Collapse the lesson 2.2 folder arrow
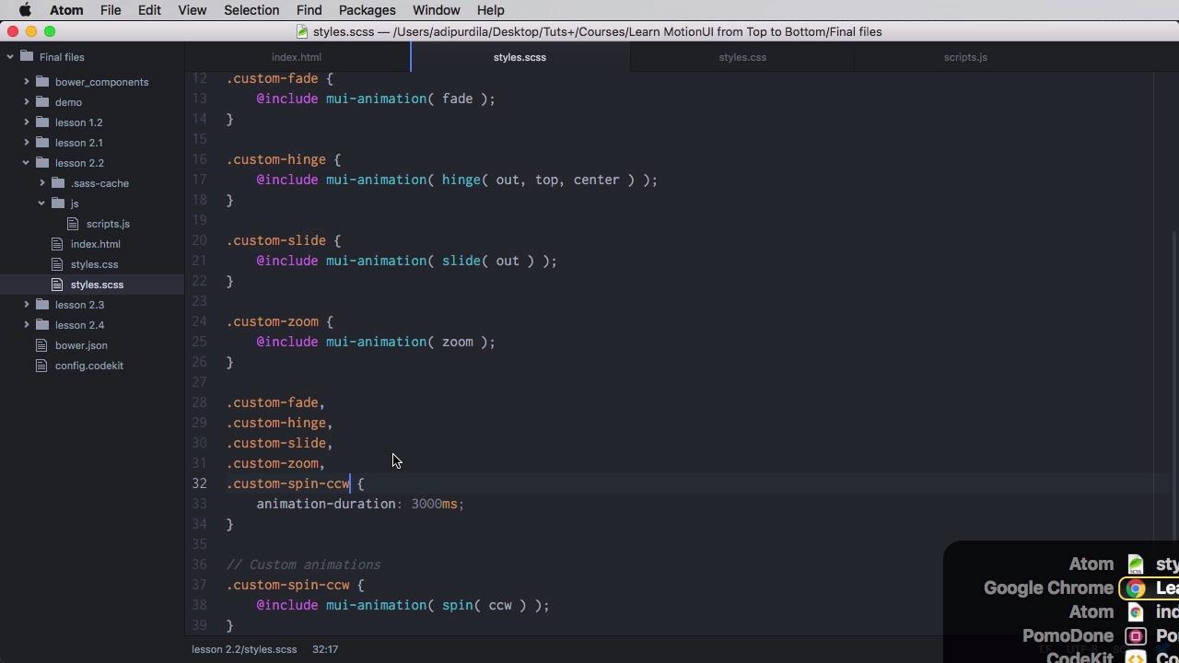The image size is (1179, 663). click(27, 163)
